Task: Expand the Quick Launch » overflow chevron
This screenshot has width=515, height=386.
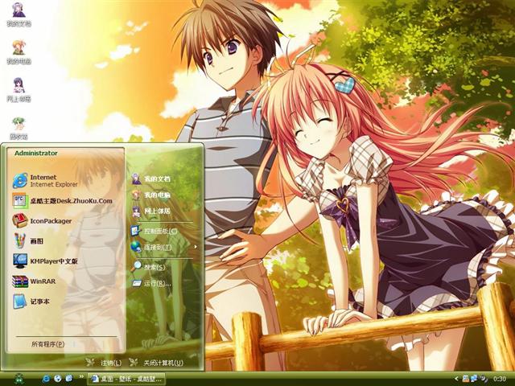Action: tap(80, 377)
